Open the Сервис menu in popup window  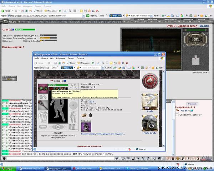pyautogui.click(x=71, y=58)
